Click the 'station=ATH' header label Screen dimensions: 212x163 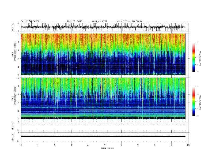pyautogui.click(x=99, y=21)
